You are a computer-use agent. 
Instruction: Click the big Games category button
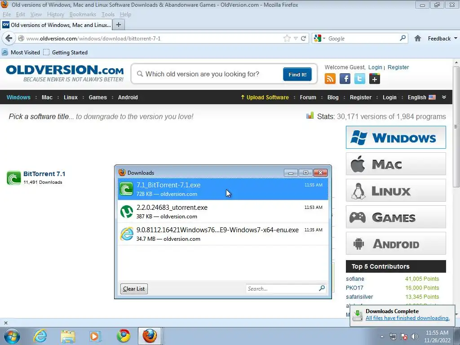point(396,217)
